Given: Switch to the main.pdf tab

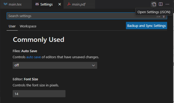Looking at the screenshot, I should [x=79, y=4].
